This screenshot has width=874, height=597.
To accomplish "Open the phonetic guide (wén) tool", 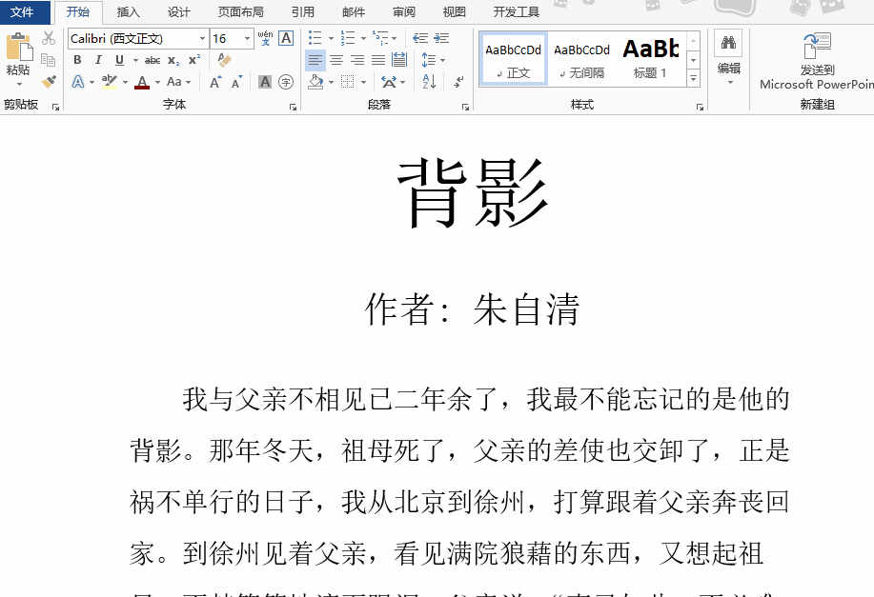I will point(265,38).
